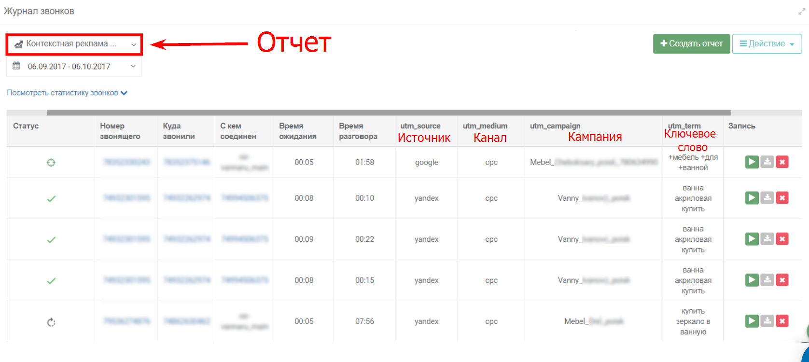Expand panel using top-right resize arrows icon
Viewport: 809px width, 362px height.
click(x=802, y=12)
